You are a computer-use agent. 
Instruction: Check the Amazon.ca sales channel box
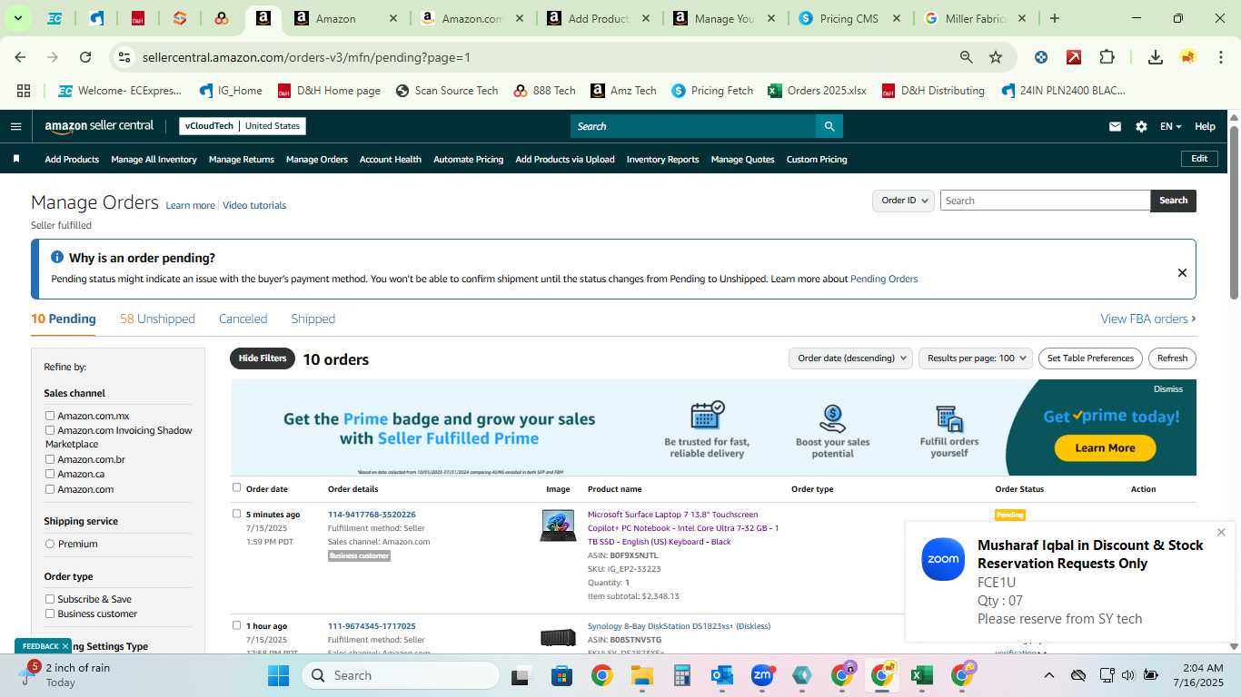point(50,474)
